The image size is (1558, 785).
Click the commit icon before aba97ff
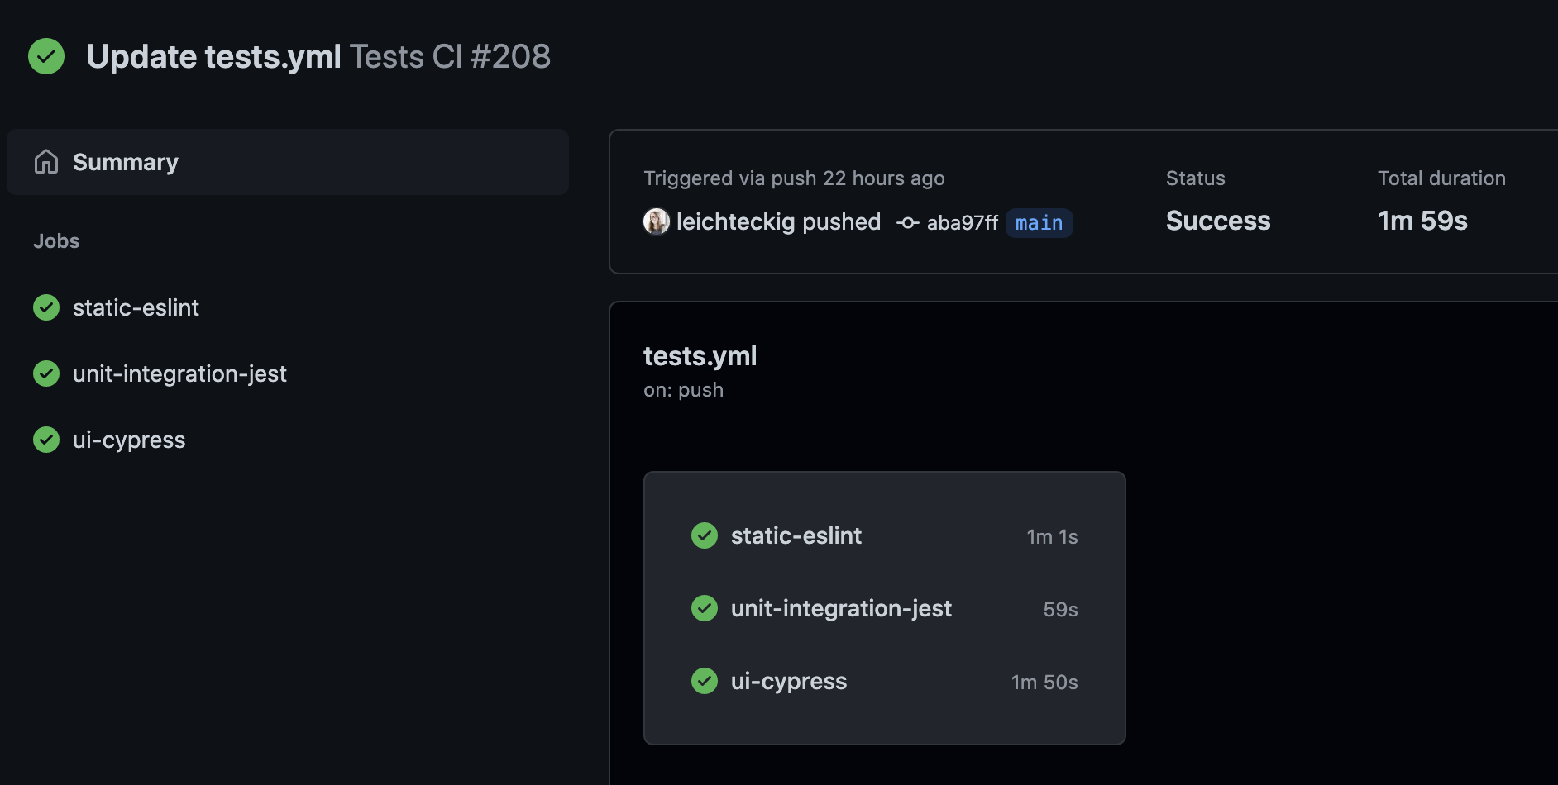pos(906,222)
